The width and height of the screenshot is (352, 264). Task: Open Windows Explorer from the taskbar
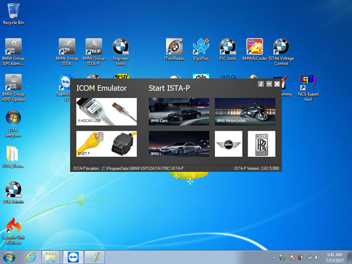click(50, 258)
